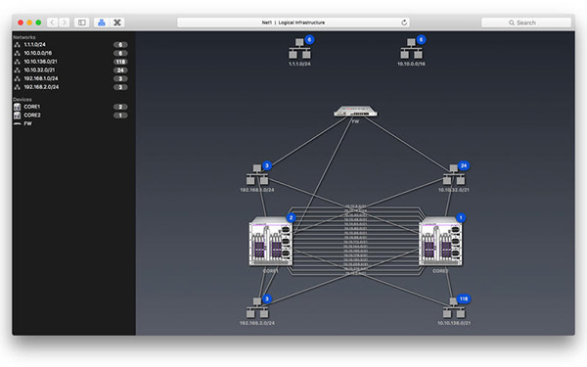Click the count badge 24 in the sidebar
Image resolution: width=587 pixels, height=367 pixels.
120,70
